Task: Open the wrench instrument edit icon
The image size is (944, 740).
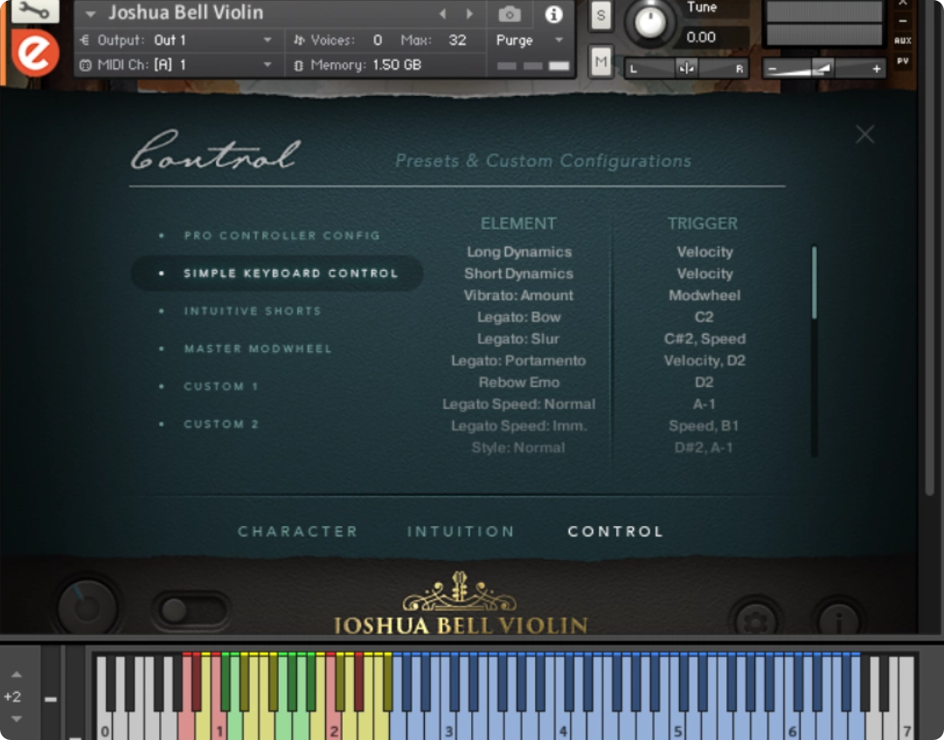Action: [x=35, y=10]
